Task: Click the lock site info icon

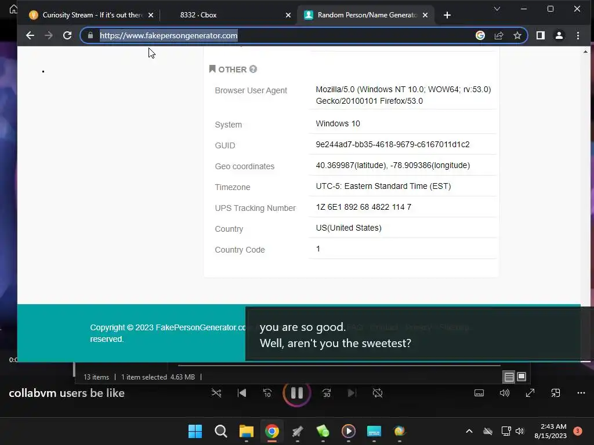Action: [90, 35]
